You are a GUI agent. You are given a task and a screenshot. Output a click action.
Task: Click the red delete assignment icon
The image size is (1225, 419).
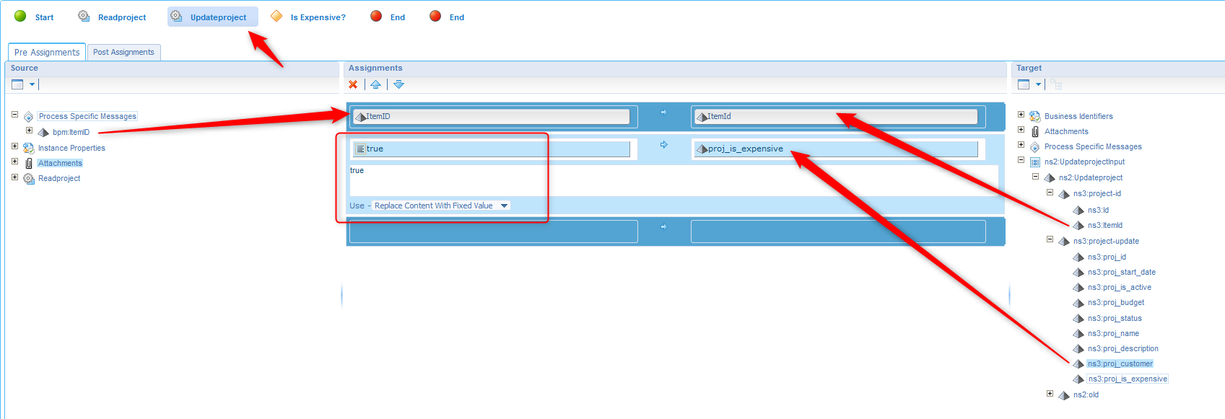353,84
